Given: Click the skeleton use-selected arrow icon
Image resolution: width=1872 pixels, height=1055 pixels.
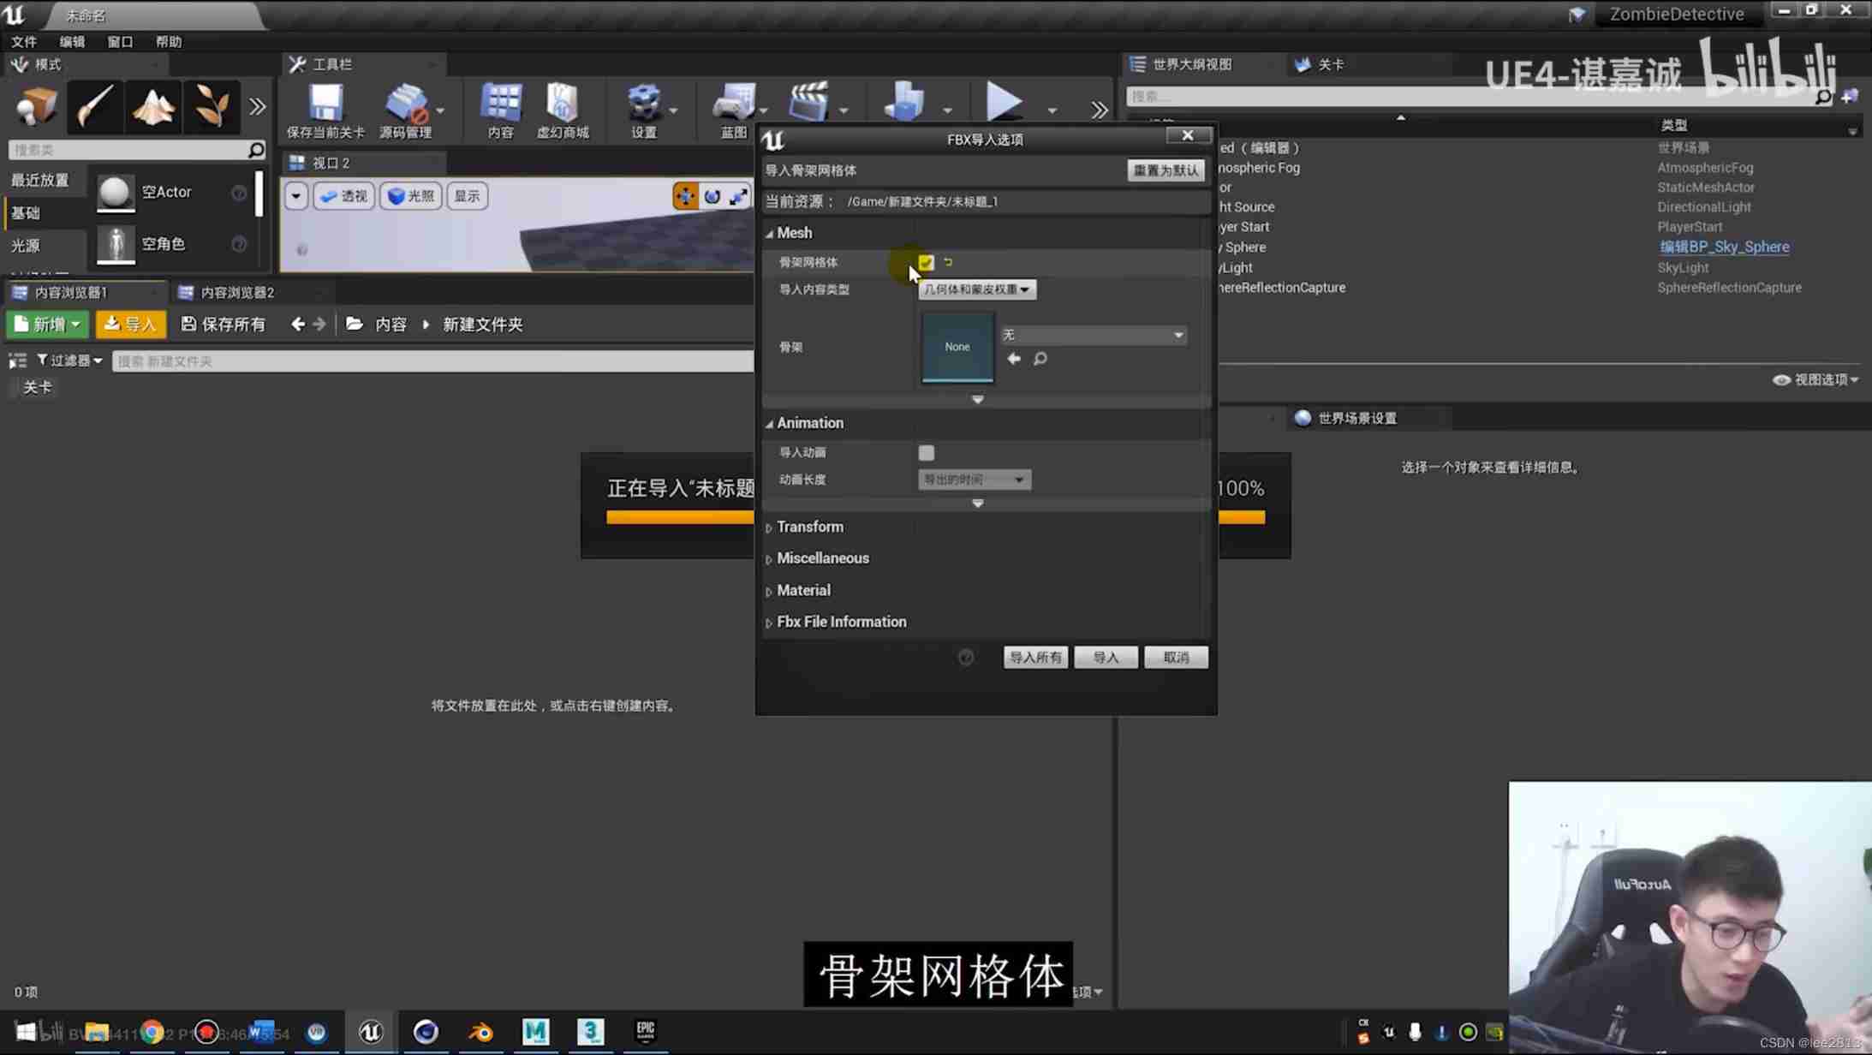Looking at the screenshot, I should click(x=1014, y=359).
